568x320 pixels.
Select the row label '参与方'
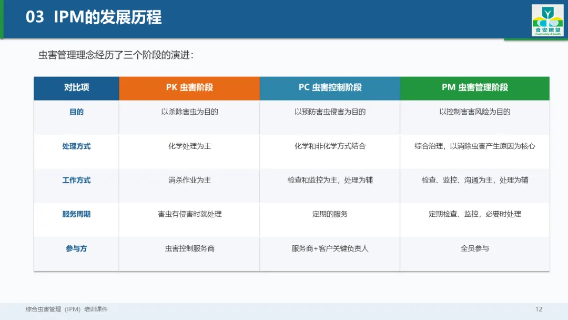click(76, 248)
